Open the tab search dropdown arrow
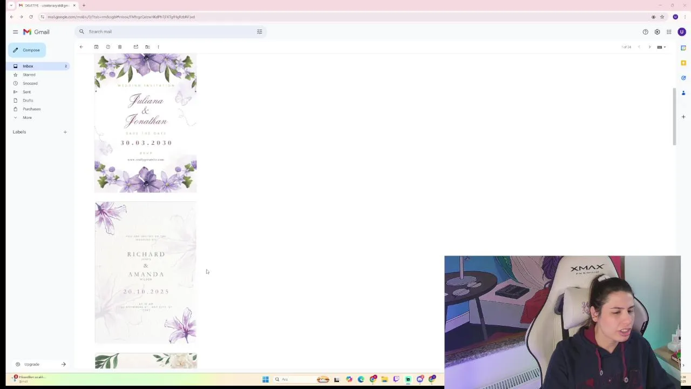 click(x=10, y=5)
